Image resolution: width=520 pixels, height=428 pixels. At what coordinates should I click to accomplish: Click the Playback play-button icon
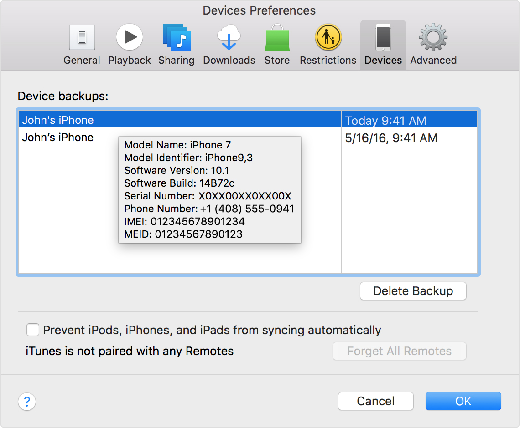coord(129,38)
